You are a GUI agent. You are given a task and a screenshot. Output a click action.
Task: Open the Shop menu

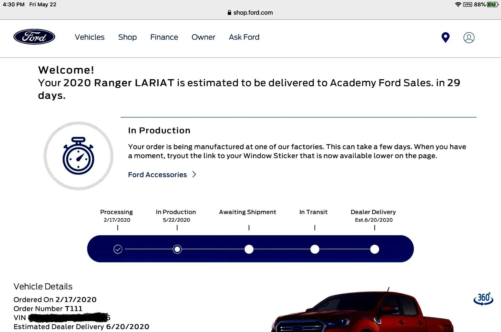(127, 37)
